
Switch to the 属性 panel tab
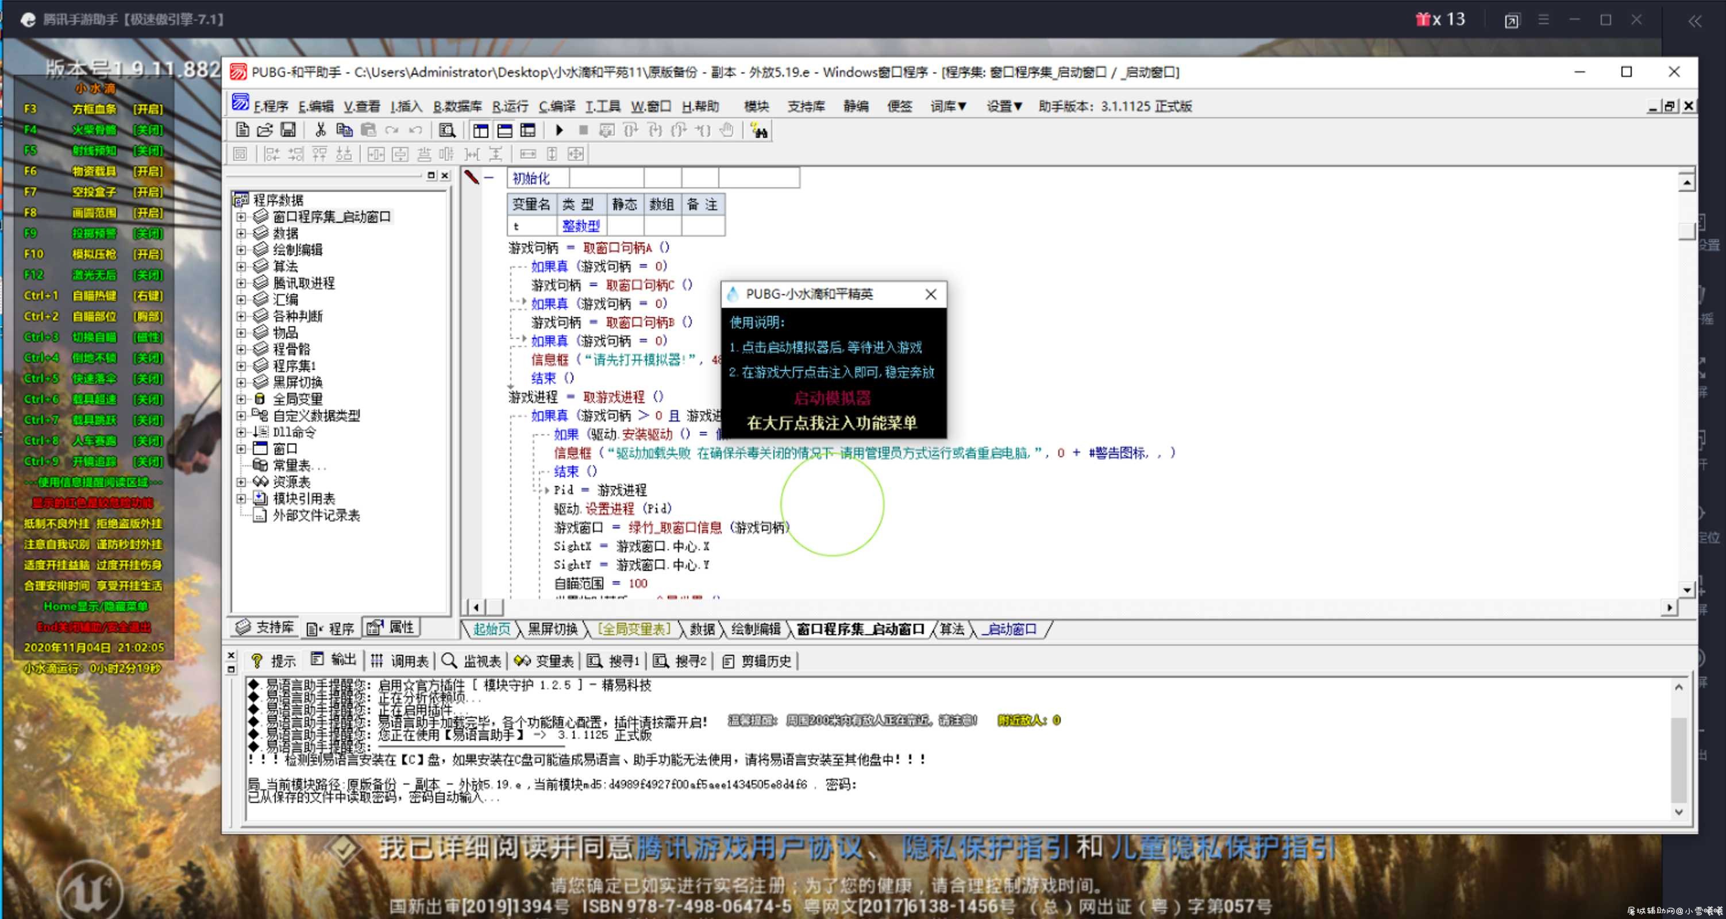tap(391, 628)
